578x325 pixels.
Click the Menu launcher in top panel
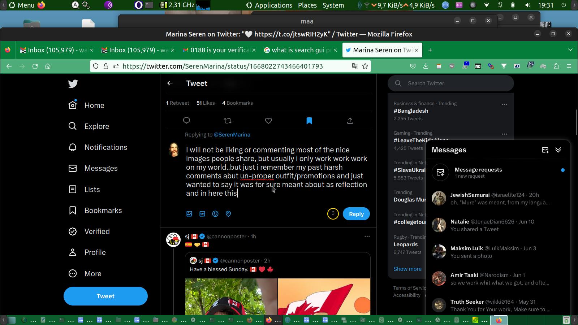(22, 5)
